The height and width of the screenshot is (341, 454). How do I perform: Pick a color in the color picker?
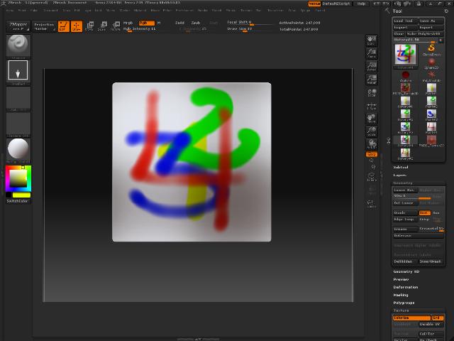pos(17,178)
